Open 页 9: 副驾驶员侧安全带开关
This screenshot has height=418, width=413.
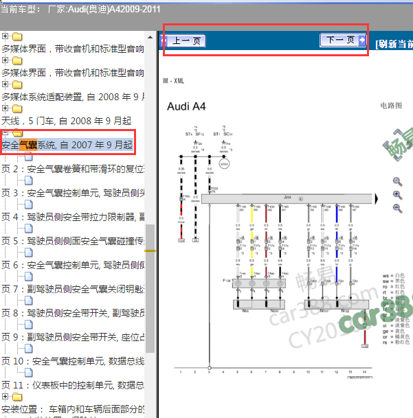coord(73,337)
